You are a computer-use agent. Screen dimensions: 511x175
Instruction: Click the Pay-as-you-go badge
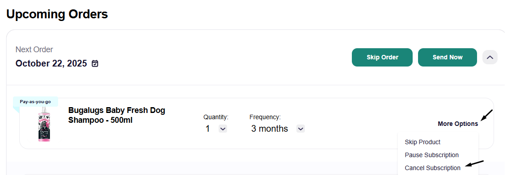[x=35, y=101]
